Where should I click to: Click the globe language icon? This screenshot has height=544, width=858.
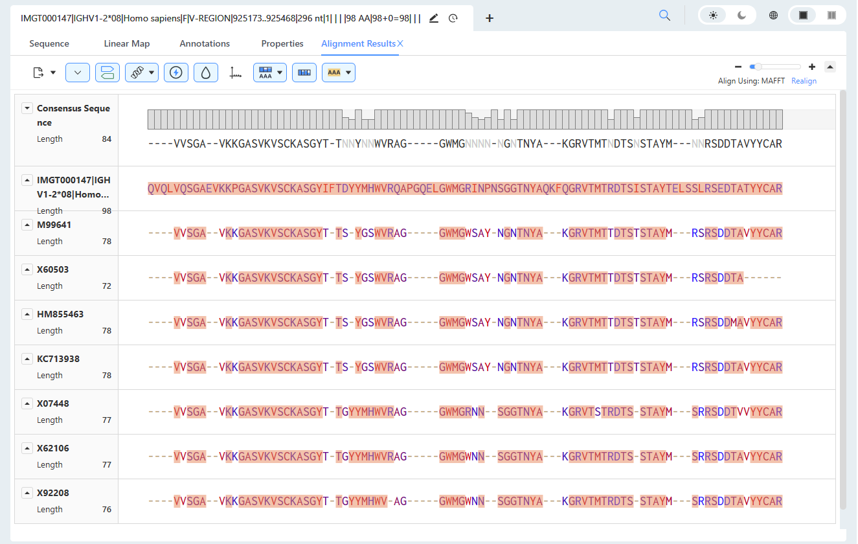pyautogui.click(x=773, y=16)
